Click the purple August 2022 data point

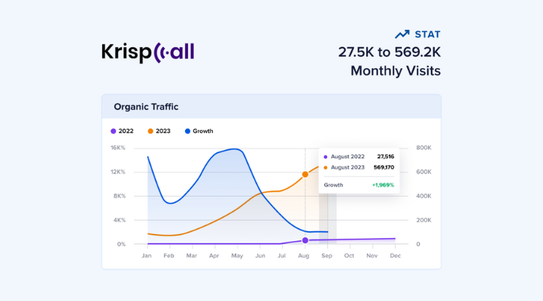[305, 240]
